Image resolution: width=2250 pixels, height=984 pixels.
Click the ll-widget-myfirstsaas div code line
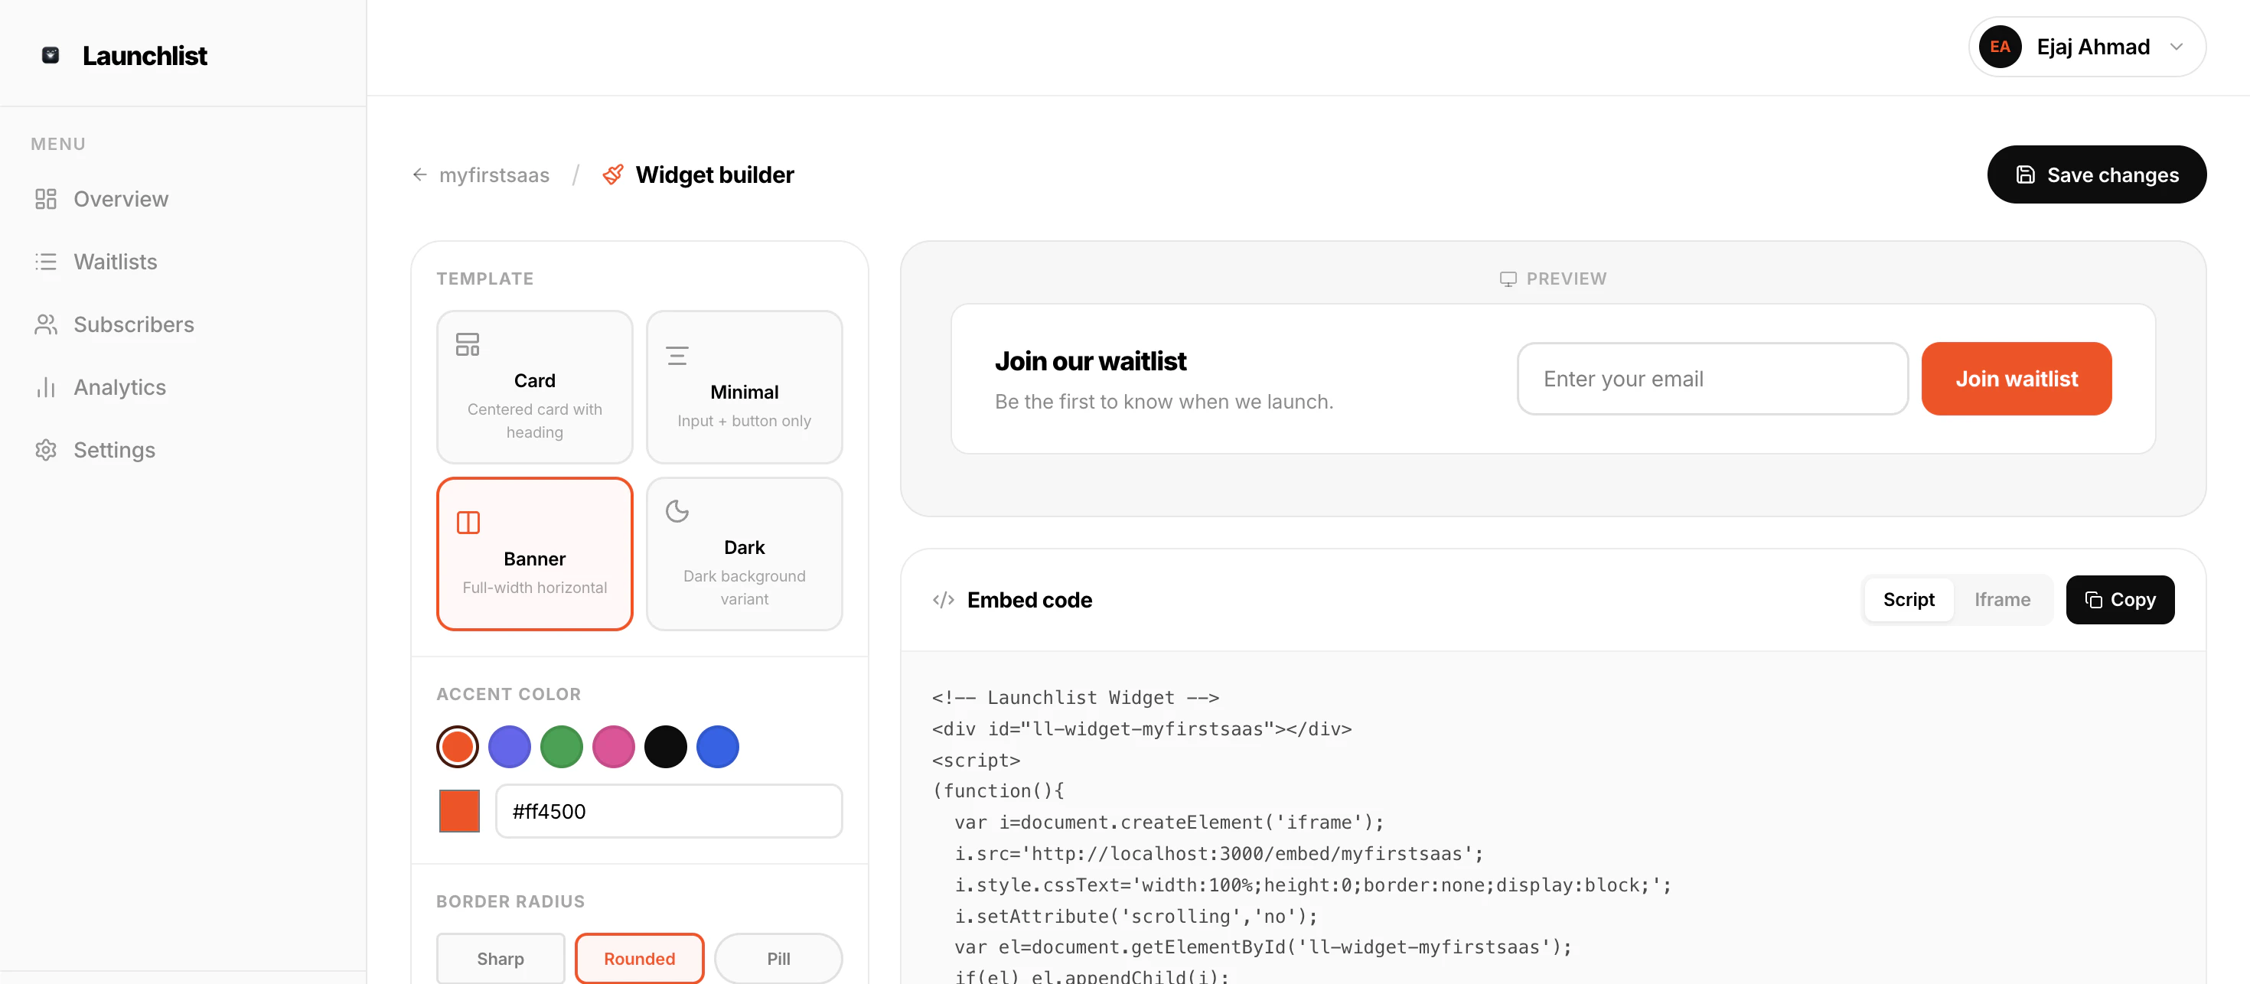[x=1143, y=729]
